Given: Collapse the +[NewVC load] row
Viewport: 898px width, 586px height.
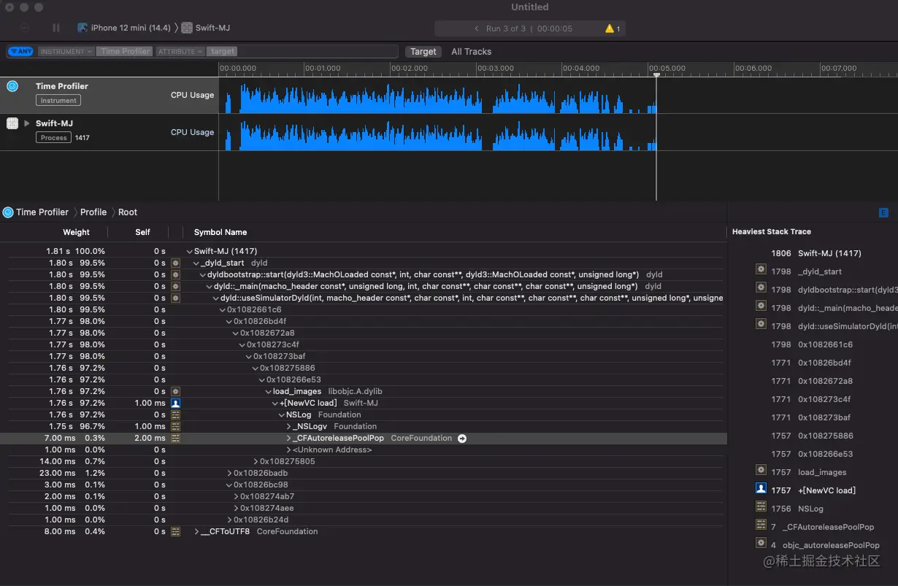Looking at the screenshot, I should pos(275,403).
